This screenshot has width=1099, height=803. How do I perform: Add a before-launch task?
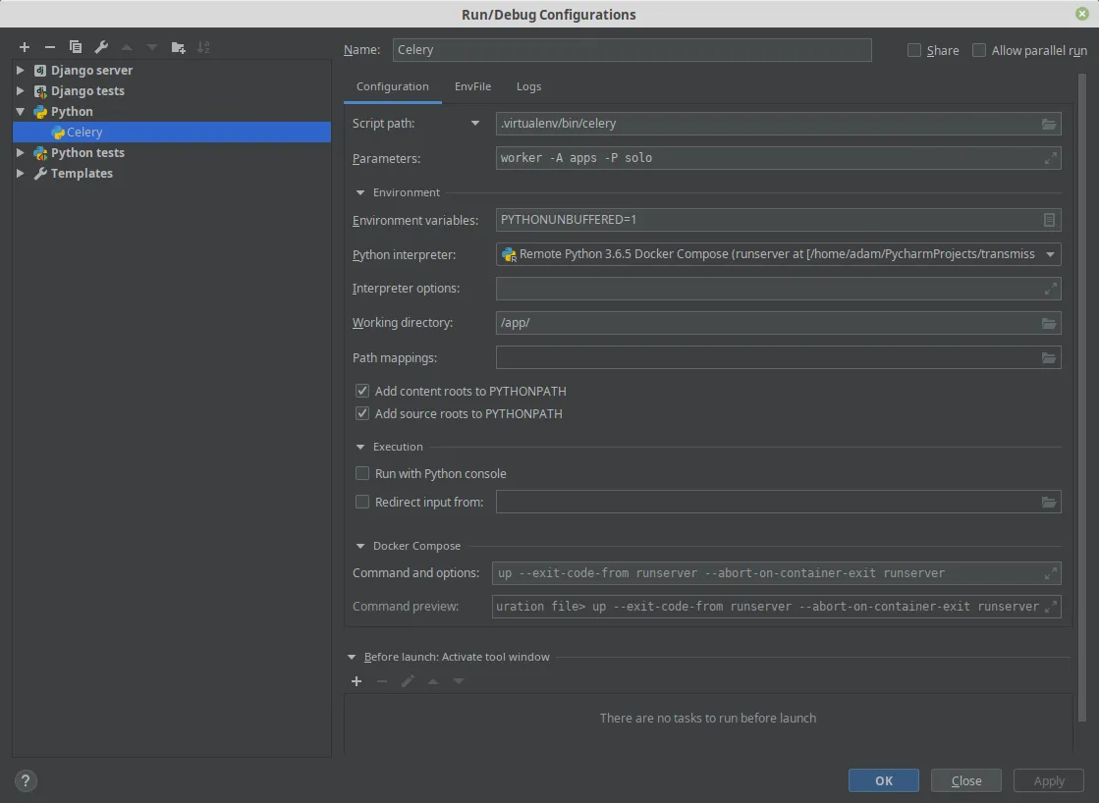pos(357,681)
